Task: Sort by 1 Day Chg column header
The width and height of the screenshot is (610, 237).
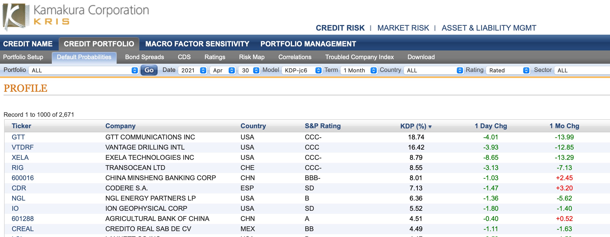Action: point(491,126)
